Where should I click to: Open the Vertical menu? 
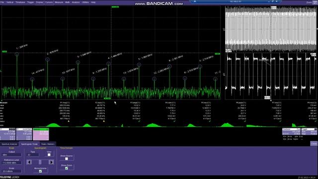click(x=10, y=2)
